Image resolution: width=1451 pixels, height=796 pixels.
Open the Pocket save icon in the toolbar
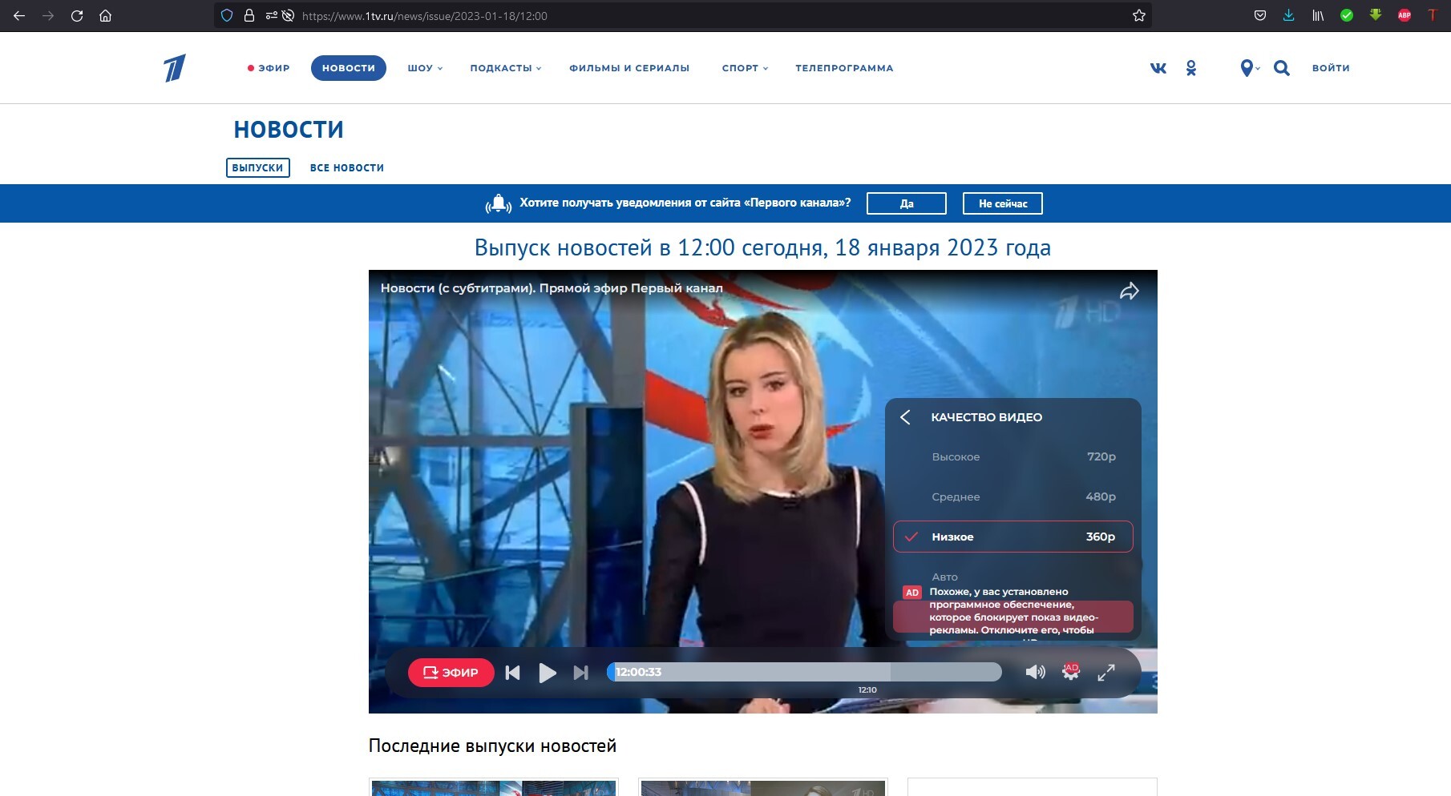click(x=1260, y=15)
